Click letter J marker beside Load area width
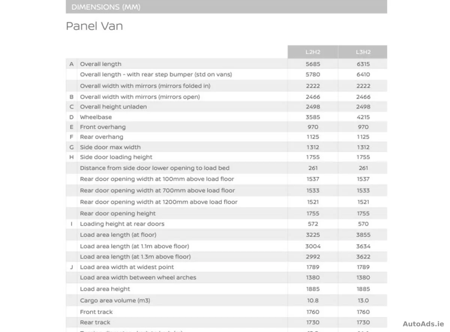This screenshot has height=332, width=450. tap(72, 267)
